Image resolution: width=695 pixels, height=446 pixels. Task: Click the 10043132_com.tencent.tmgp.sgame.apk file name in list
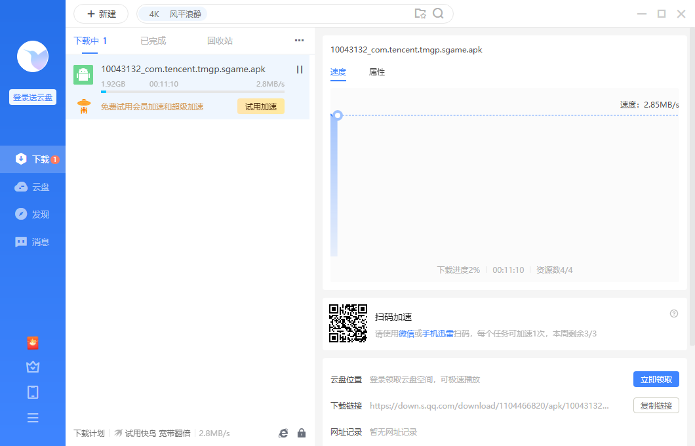point(183,69)
